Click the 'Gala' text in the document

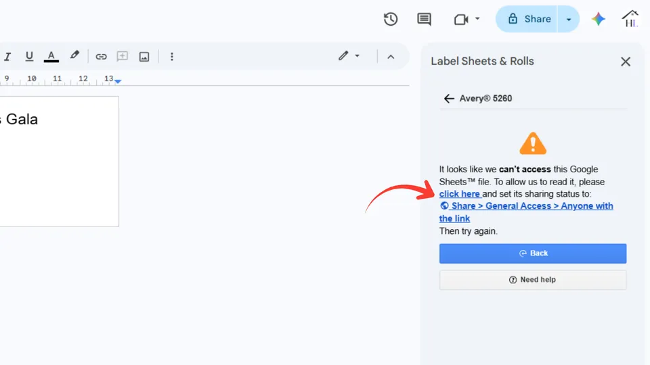pyautogui.click(x=22, y=119)
